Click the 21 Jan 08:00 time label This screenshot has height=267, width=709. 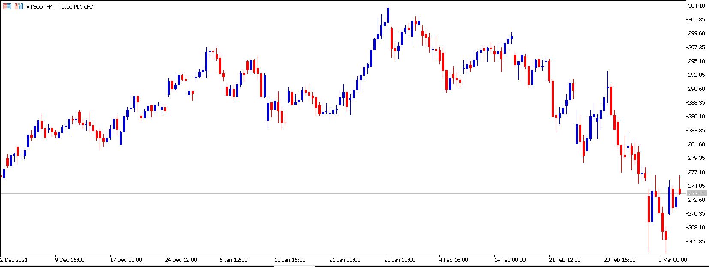tap(345, 260)
